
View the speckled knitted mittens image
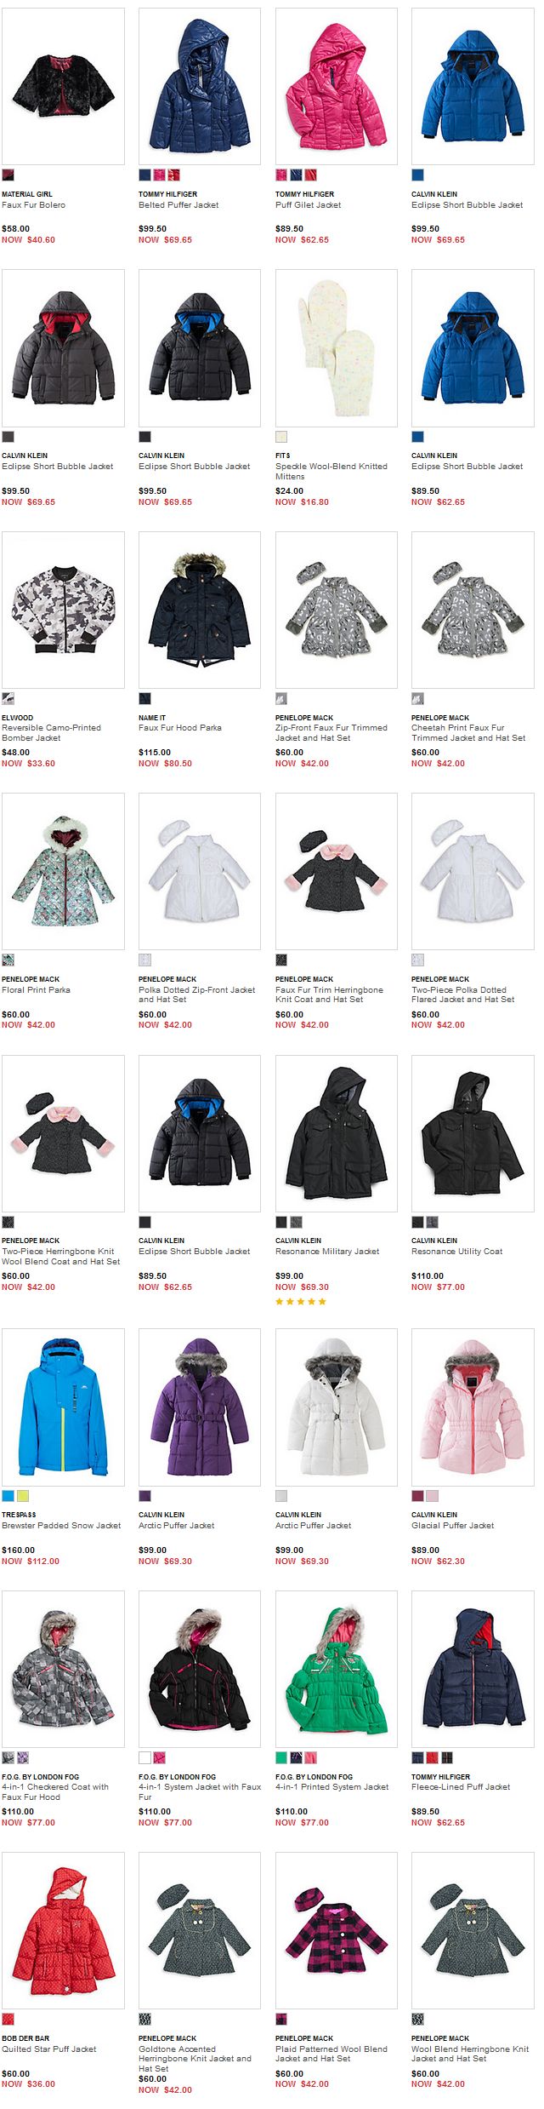click(336, 348)
